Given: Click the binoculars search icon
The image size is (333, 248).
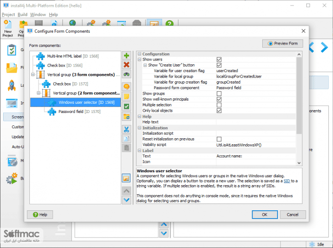Looking at the screenshot, I should [x=127, y=74].
